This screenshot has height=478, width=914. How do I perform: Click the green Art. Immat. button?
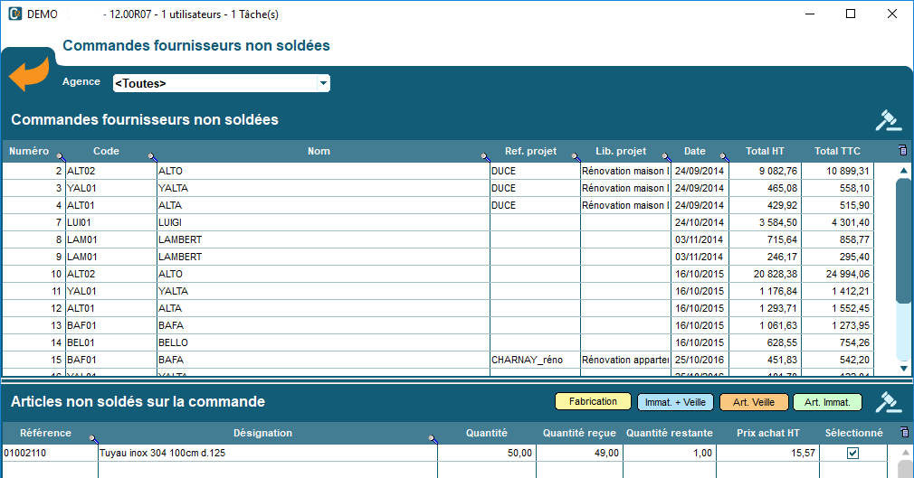point(827,402)
